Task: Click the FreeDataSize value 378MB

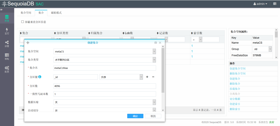Action: click(x=257, y=56)
